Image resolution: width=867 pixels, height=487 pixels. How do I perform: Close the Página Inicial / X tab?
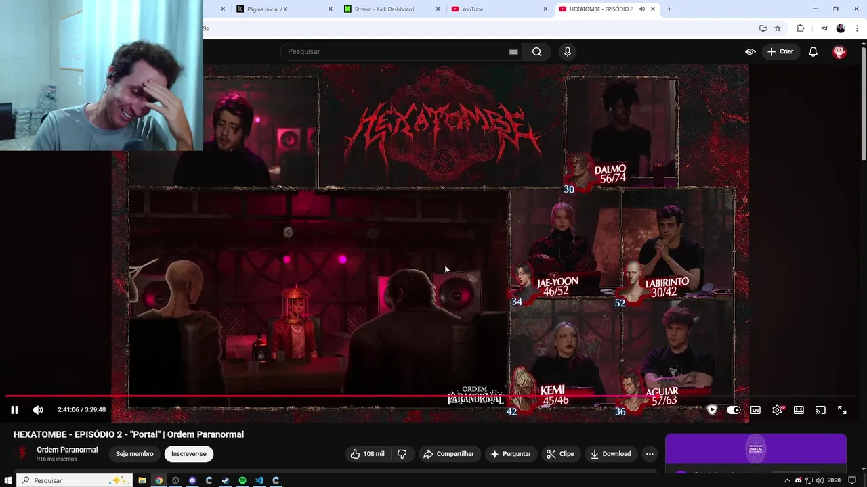(331, 9)
